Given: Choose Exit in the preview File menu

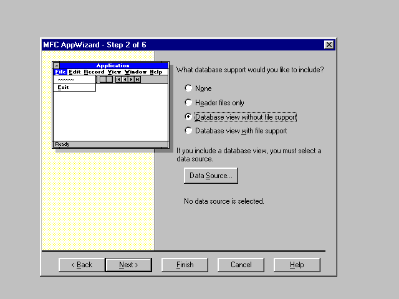Looking at the screenshot, I should coord(63,87).
